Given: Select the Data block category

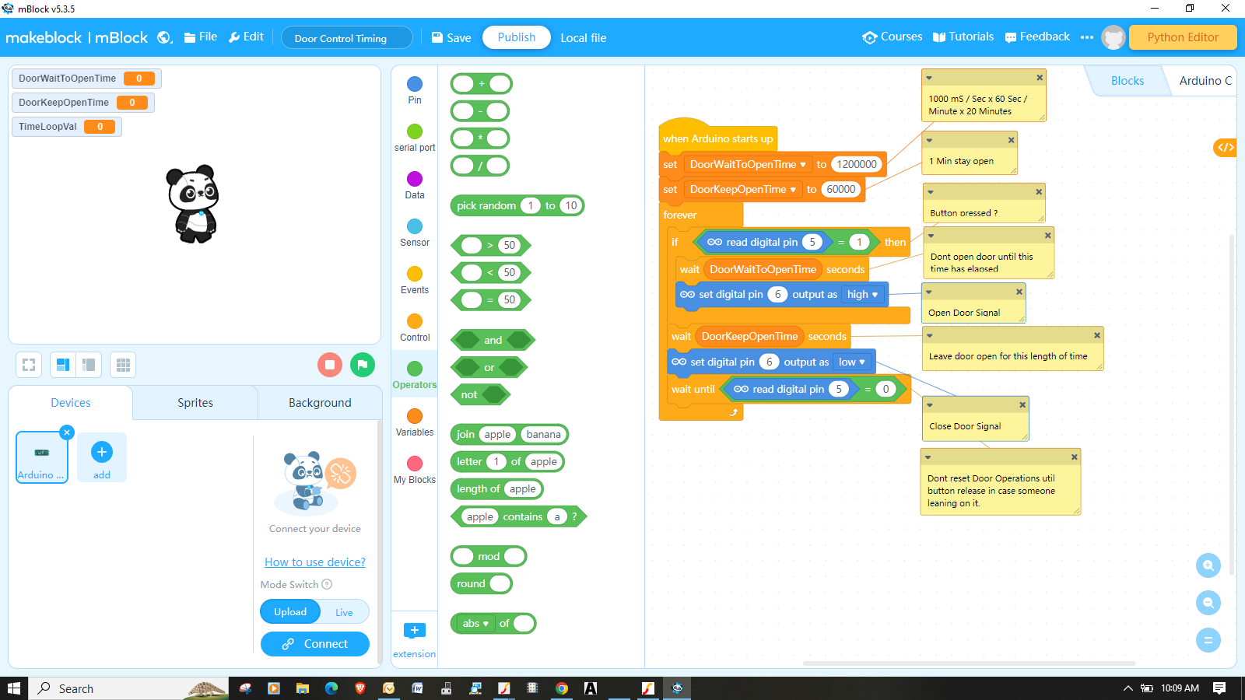Looking at the screenshot, I should coord(415,185).
